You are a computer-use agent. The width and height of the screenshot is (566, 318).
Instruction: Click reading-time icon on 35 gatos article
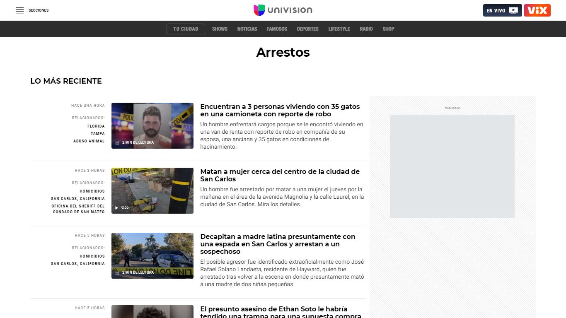117,142
